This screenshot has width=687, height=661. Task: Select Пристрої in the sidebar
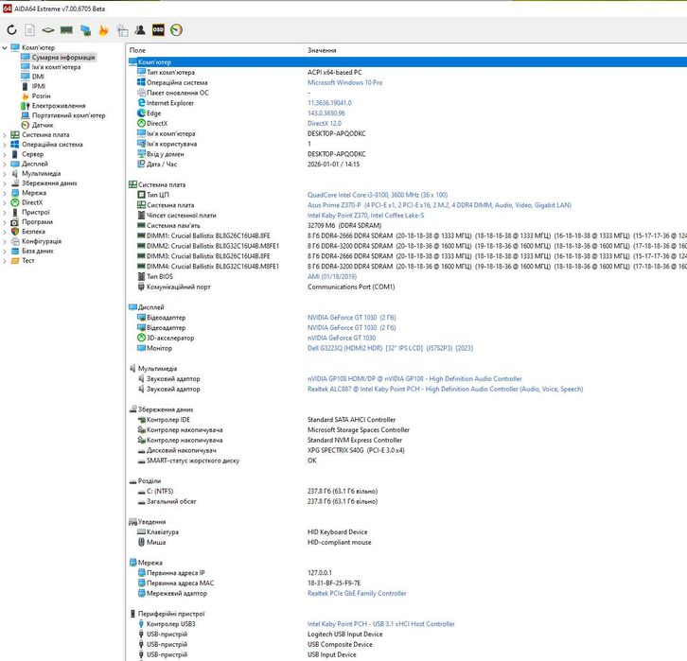click(x=36, y=213)
